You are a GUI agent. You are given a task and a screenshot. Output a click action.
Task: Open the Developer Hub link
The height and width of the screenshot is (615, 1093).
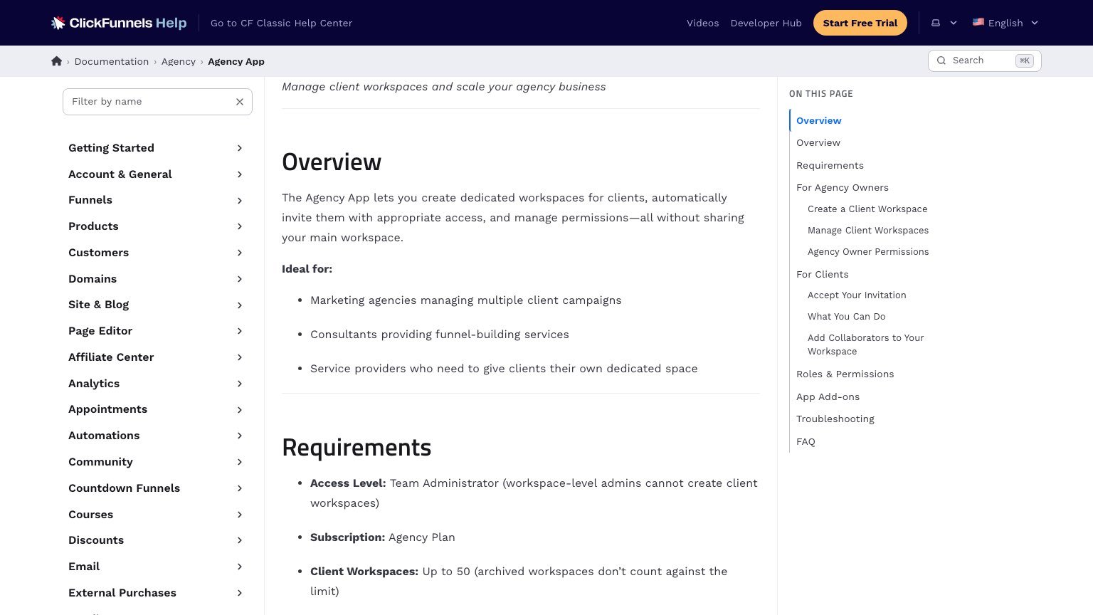coord(766,23)
